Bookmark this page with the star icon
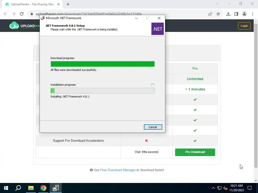Screen dimensions: 258x193 (x=218, y=14)
